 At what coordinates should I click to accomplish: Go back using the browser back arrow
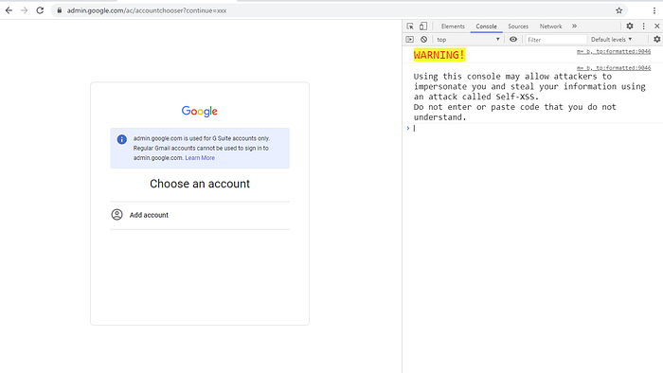(x=9, y=10)
